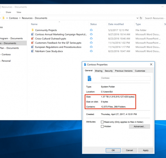Screen dimensions: 166x158
Task: Click European Regulations and Procedures.docx name
Action: [58, 47]
